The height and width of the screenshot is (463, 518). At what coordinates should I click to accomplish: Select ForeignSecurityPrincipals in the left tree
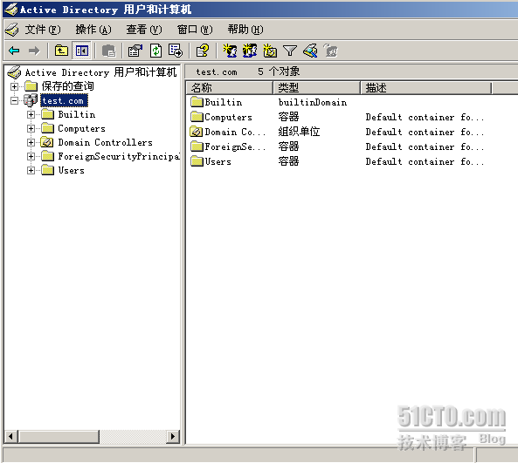point(119,156)
